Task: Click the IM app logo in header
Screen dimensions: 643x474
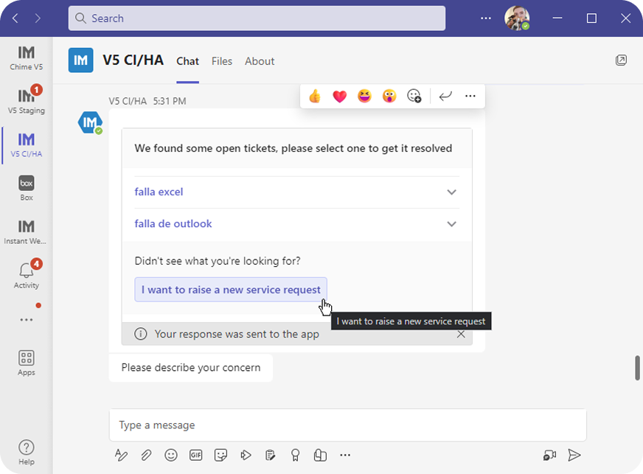Action: tap(81, 60)
